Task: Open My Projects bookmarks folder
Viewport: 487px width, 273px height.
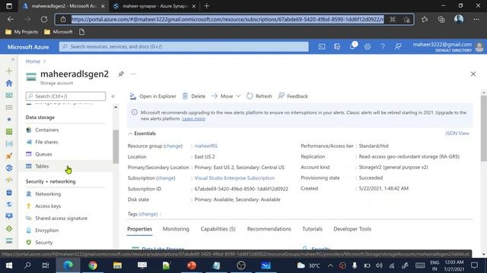Action: coord(22,32)
